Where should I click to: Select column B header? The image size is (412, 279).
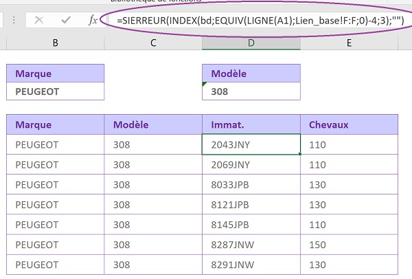click(55, 43)
